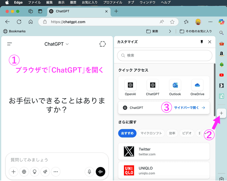Open the OpenAI quick access tile

tap(130, 87)
